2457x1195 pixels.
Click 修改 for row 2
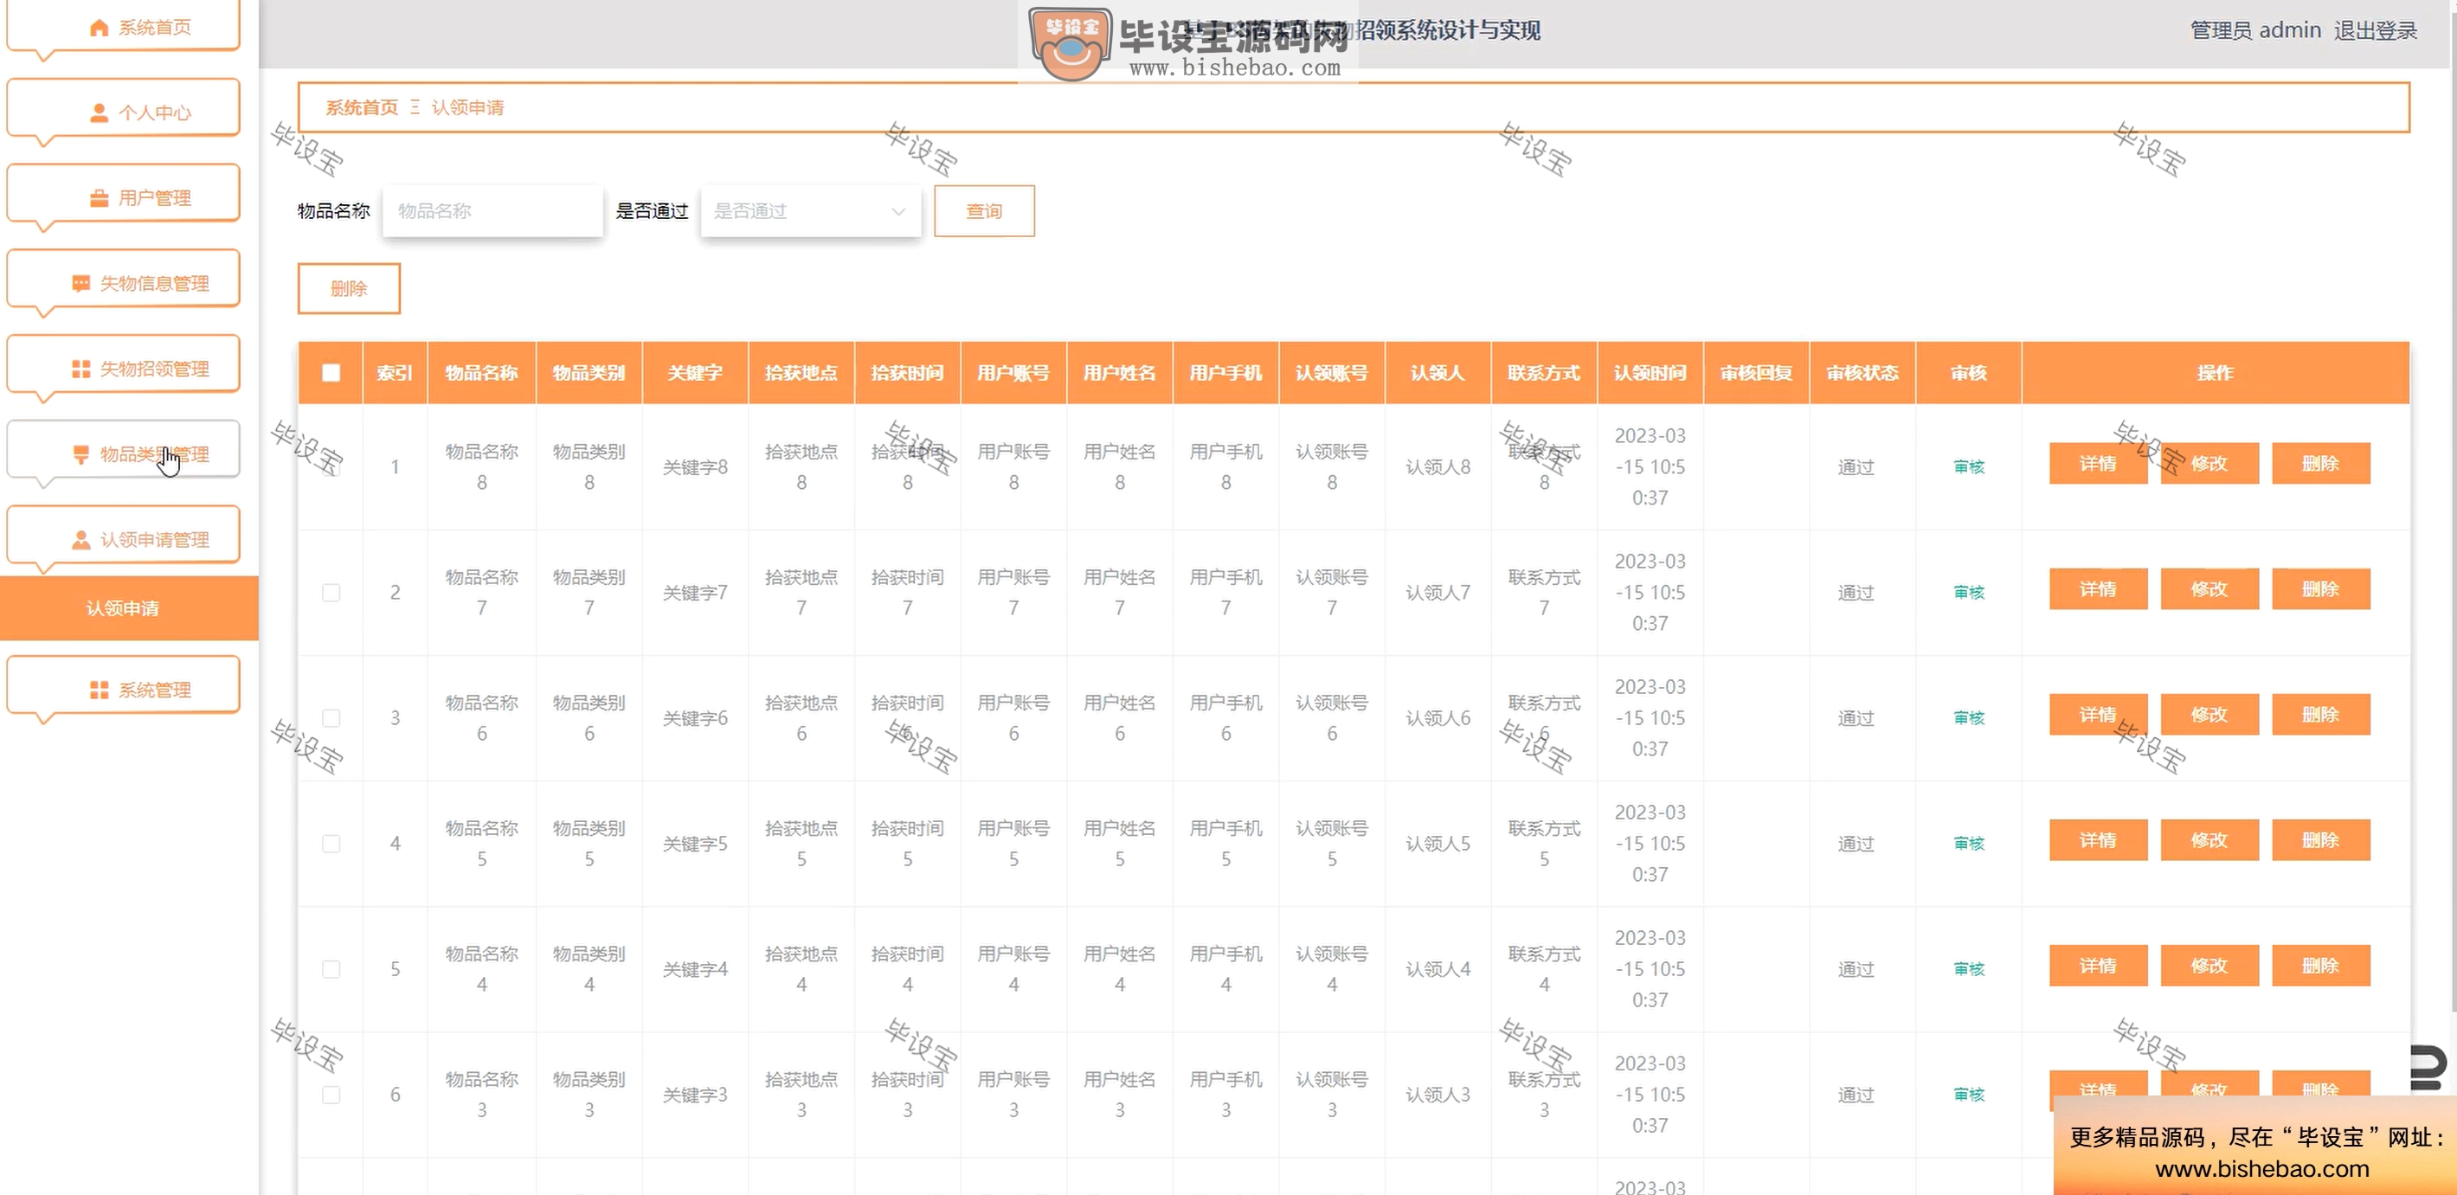[x=2210, y=589]
